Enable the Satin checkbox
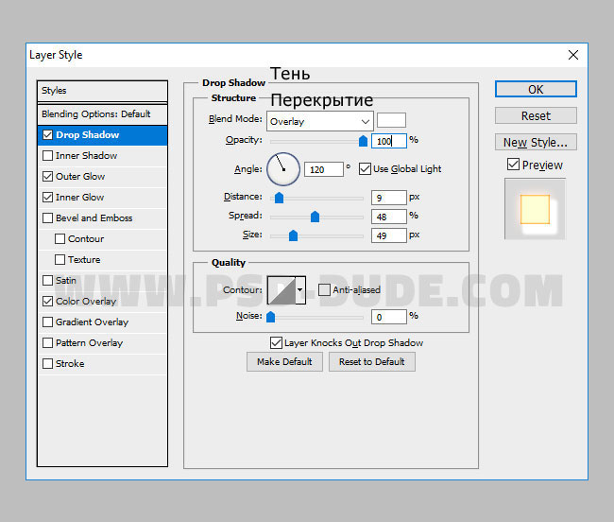 47,280
